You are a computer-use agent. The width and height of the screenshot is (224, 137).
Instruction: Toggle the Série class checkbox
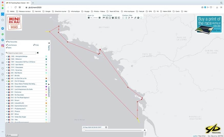pos(7,47)
